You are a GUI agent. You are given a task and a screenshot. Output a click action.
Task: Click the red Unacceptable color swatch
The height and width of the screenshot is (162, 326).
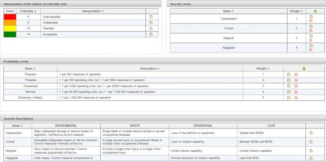[x=10, y=17]
